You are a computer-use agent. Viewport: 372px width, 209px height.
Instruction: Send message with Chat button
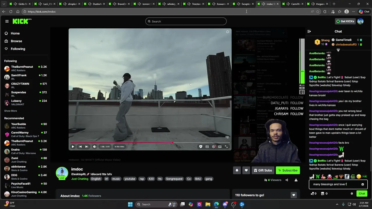(x=362, y=194)
